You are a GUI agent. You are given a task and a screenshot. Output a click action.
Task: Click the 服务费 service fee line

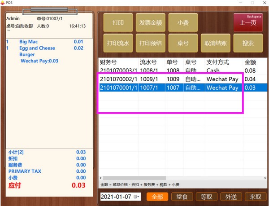(47, 165)
